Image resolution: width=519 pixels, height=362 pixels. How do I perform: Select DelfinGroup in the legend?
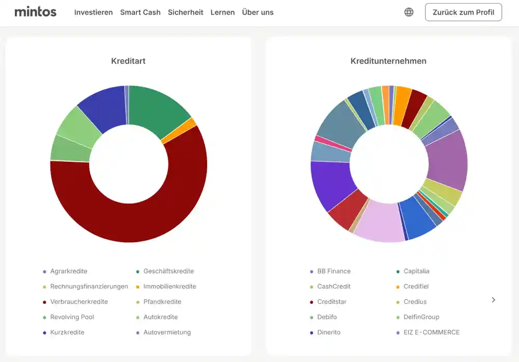pos(418,317)
